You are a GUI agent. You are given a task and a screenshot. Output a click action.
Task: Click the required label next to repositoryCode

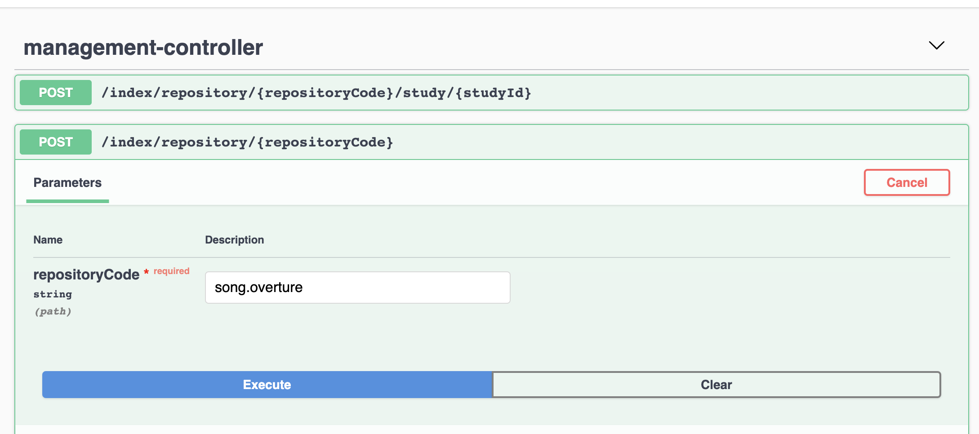click(x=171, y=270)
